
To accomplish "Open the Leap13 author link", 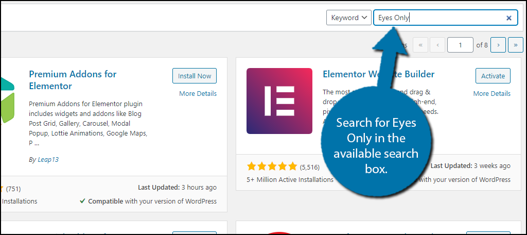I will [x=48, y=160].
